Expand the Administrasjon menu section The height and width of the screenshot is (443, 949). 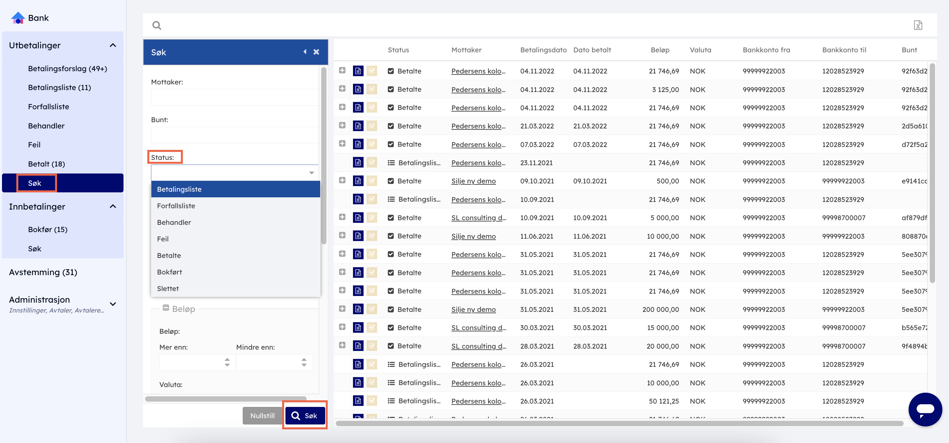tap(113, 304)
